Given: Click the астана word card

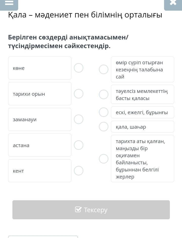Looking at the screenshot, I should pos(40,145).
